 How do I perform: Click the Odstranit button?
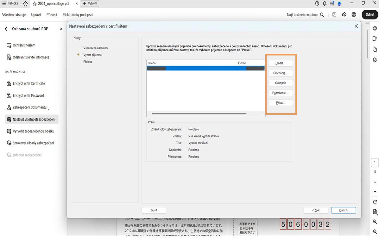click(281, 83)
